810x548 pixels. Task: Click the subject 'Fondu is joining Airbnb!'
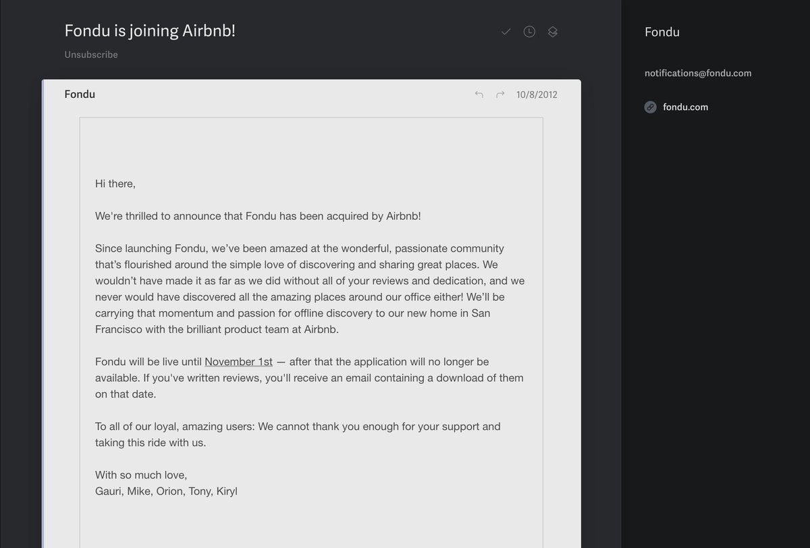click(x=150, y=30)
